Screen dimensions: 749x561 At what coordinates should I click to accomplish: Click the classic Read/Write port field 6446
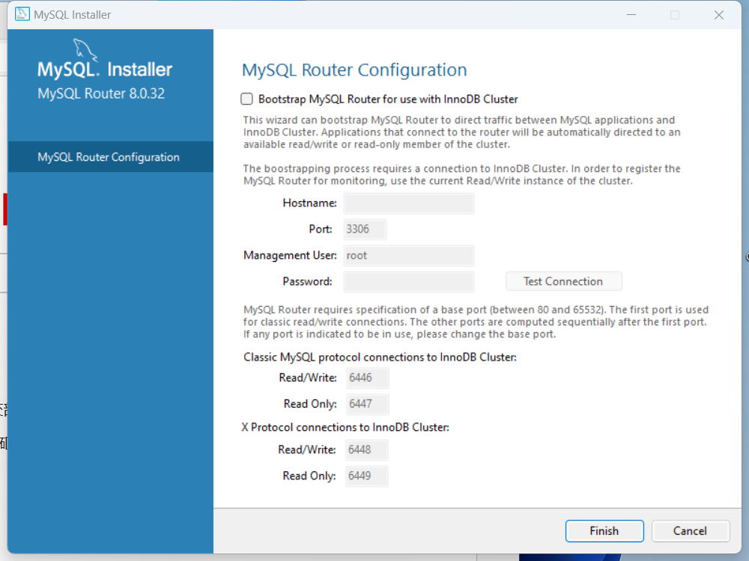point(367,378)
